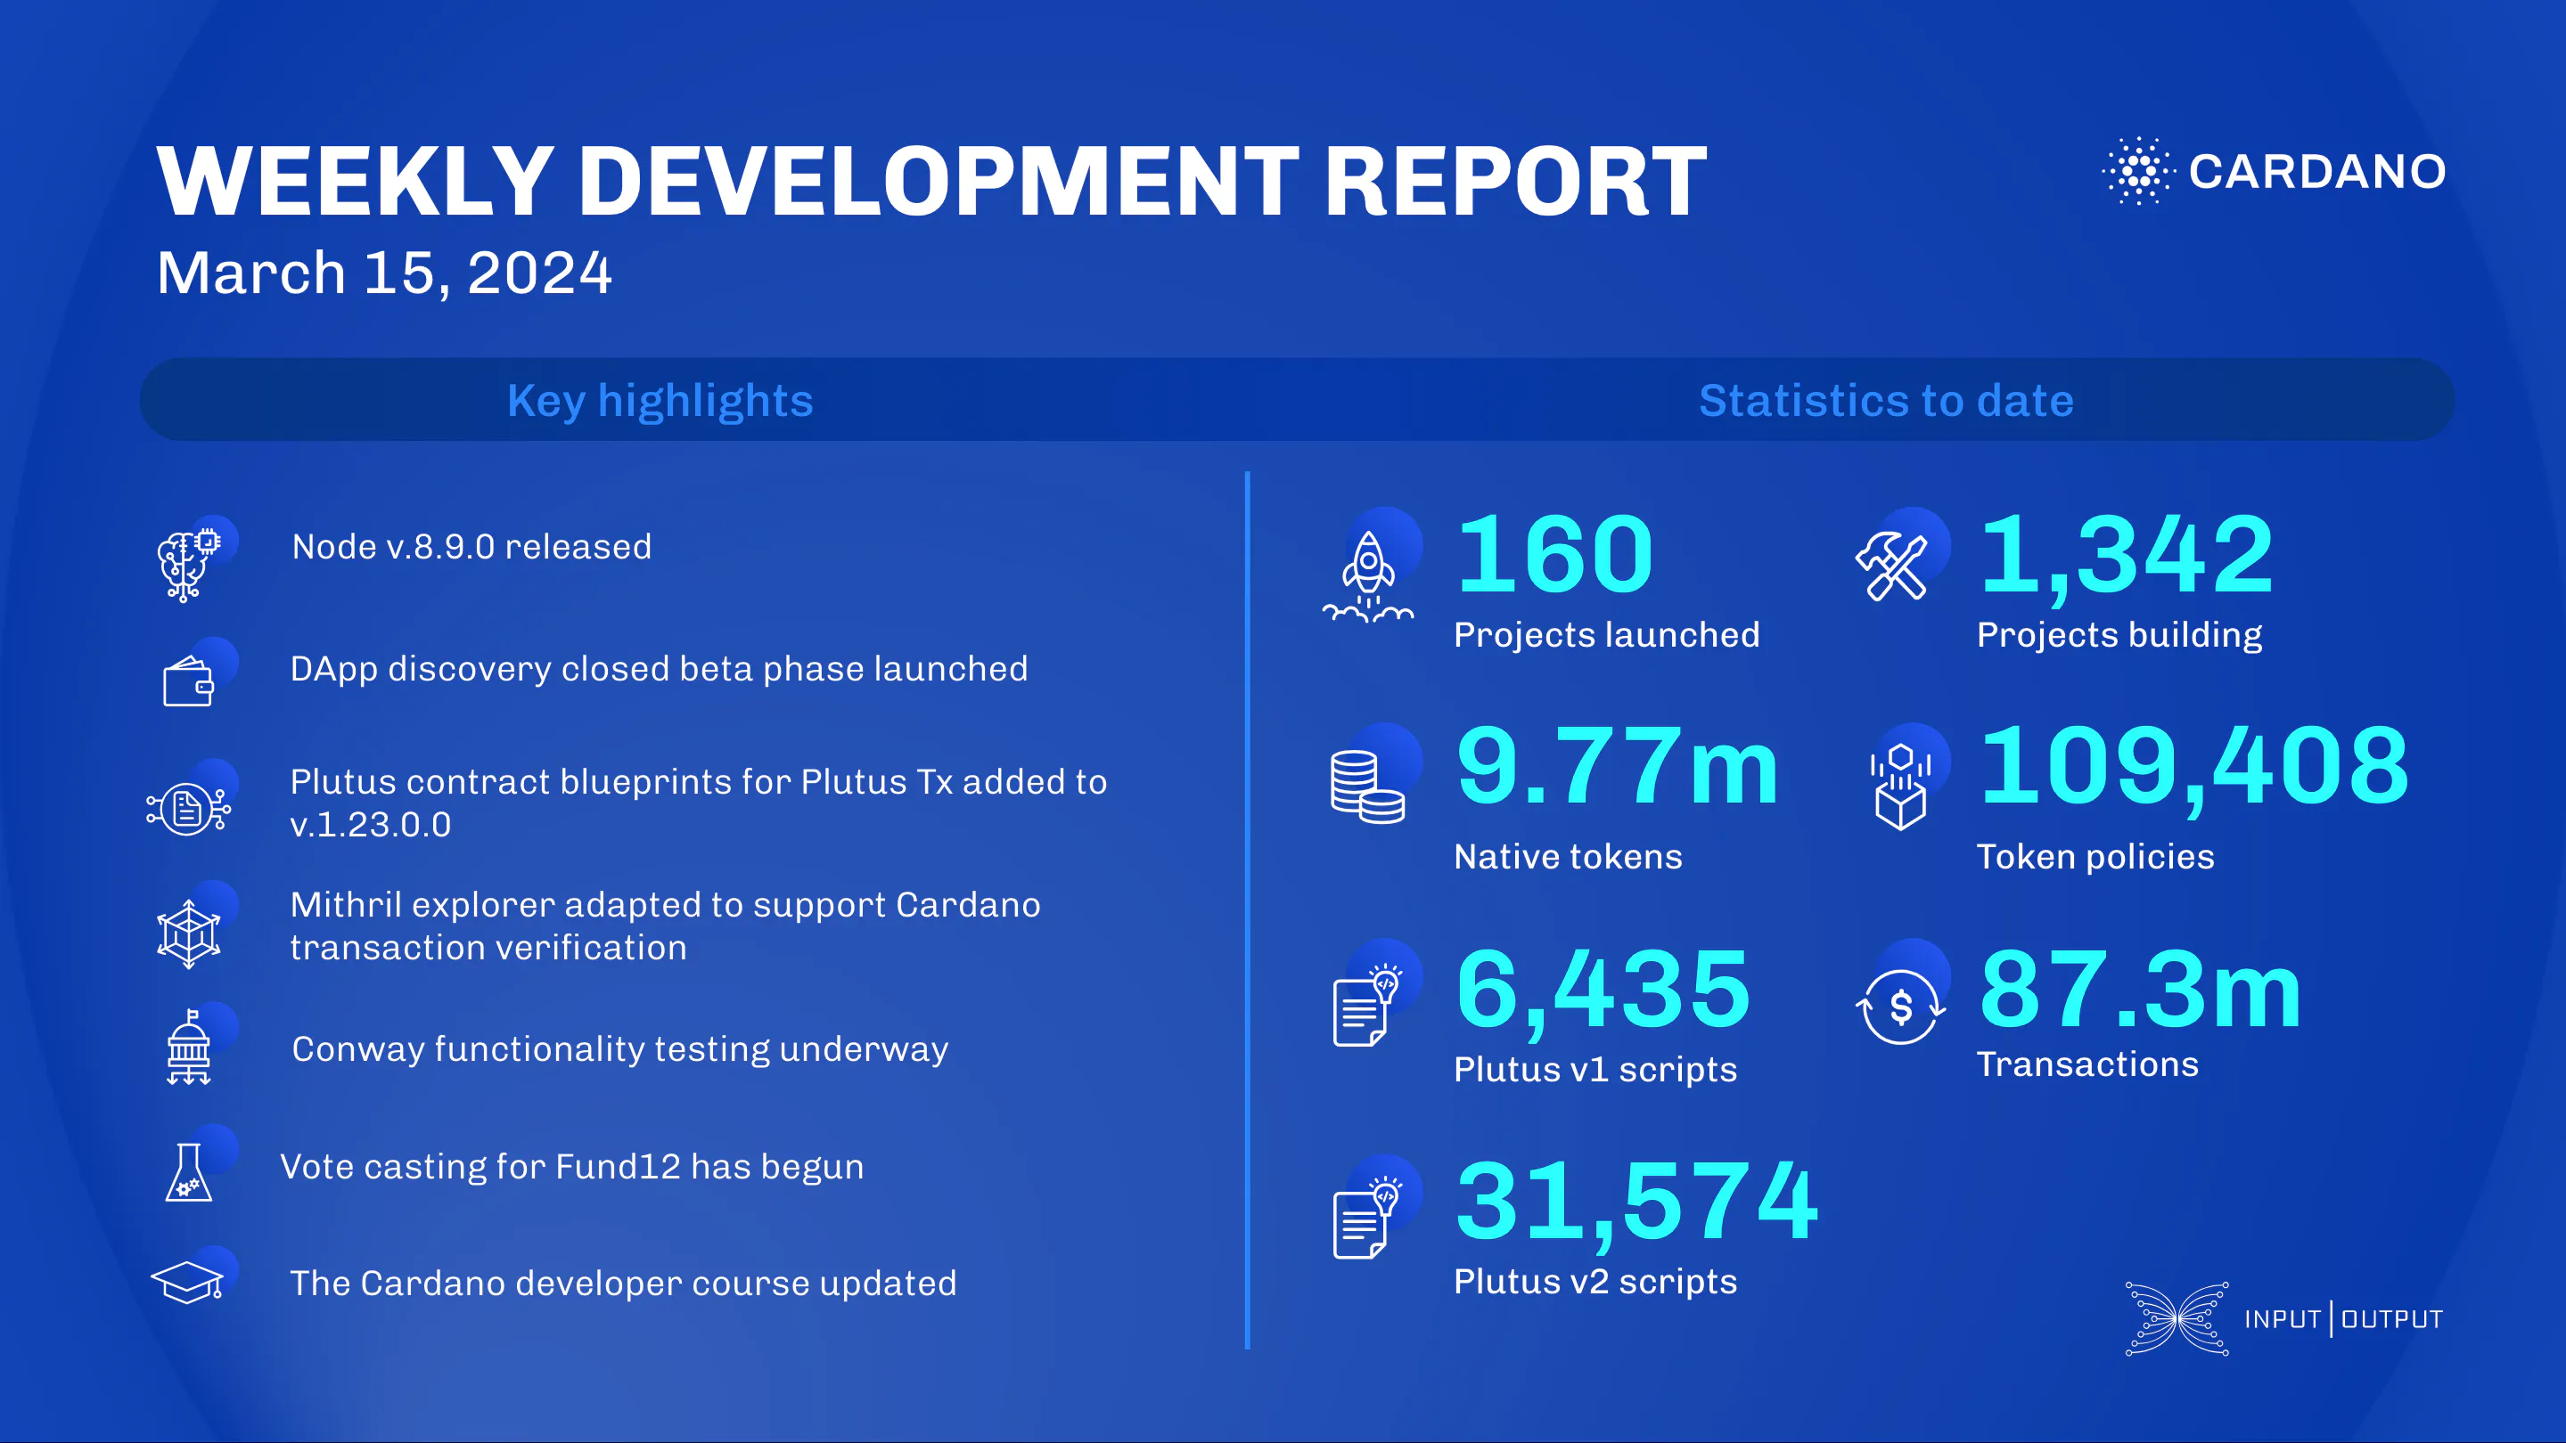This screenshot has height=1443, width=2566.
Task: Click the graduation cap icon for developer course
Action: pyautogui.click(x=189, y=1284)
